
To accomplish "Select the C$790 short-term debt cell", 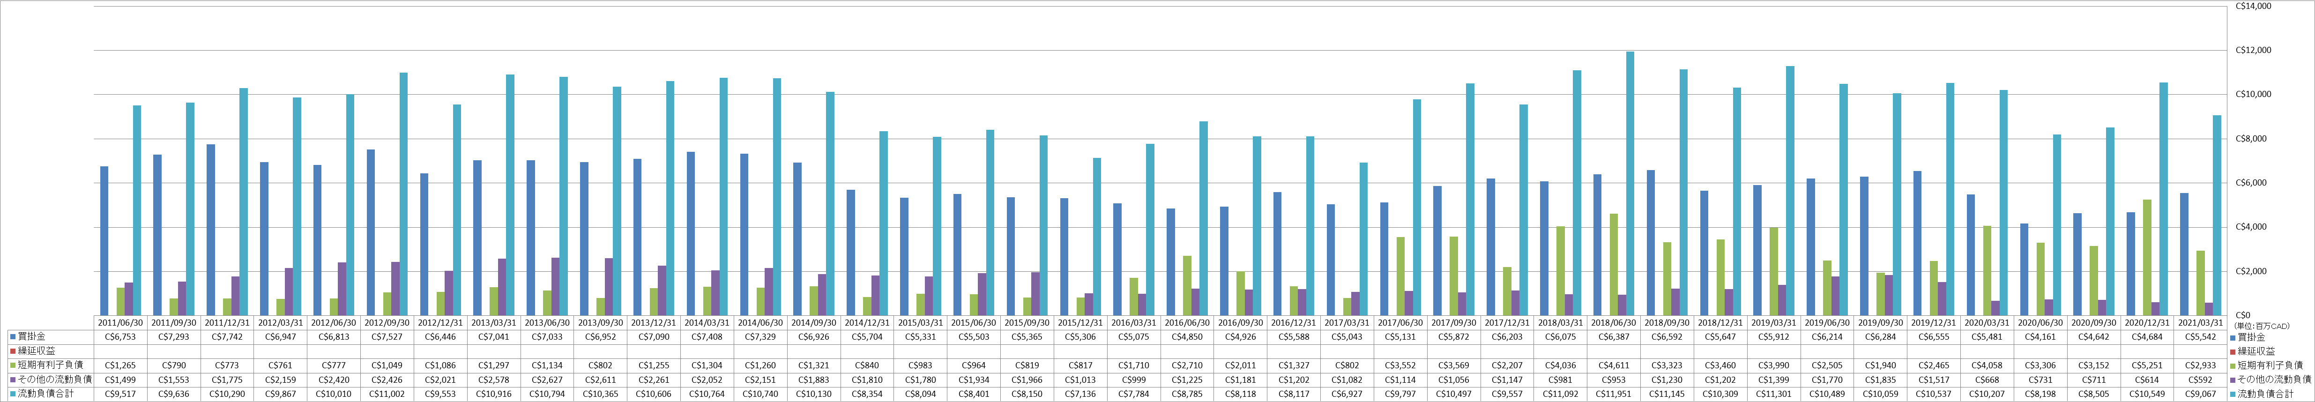I will point(174,365).
